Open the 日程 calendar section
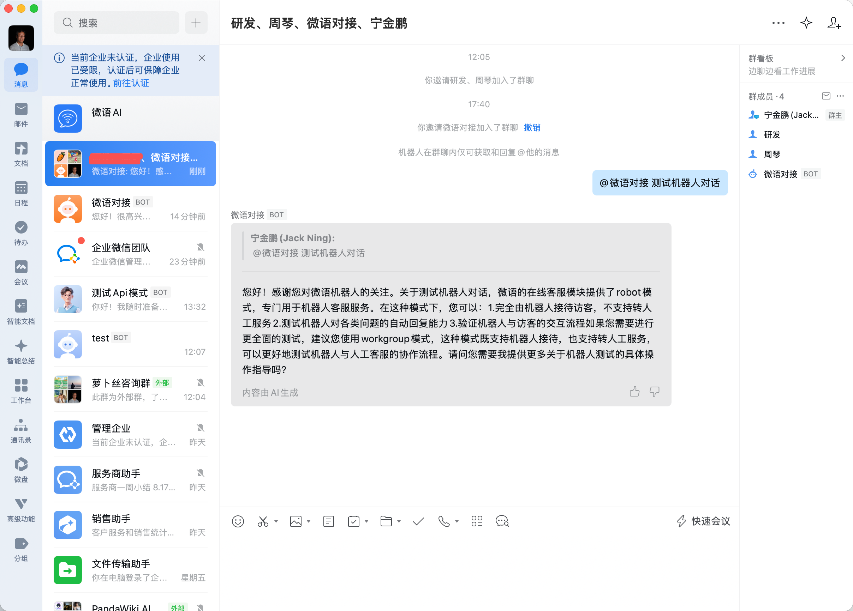The width and height of the screenshot is (853, 611). click(21, 194)
